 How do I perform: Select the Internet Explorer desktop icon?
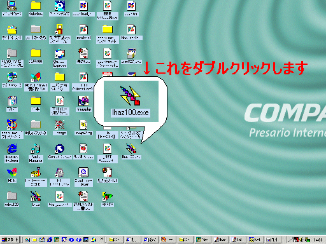[12, 149]
